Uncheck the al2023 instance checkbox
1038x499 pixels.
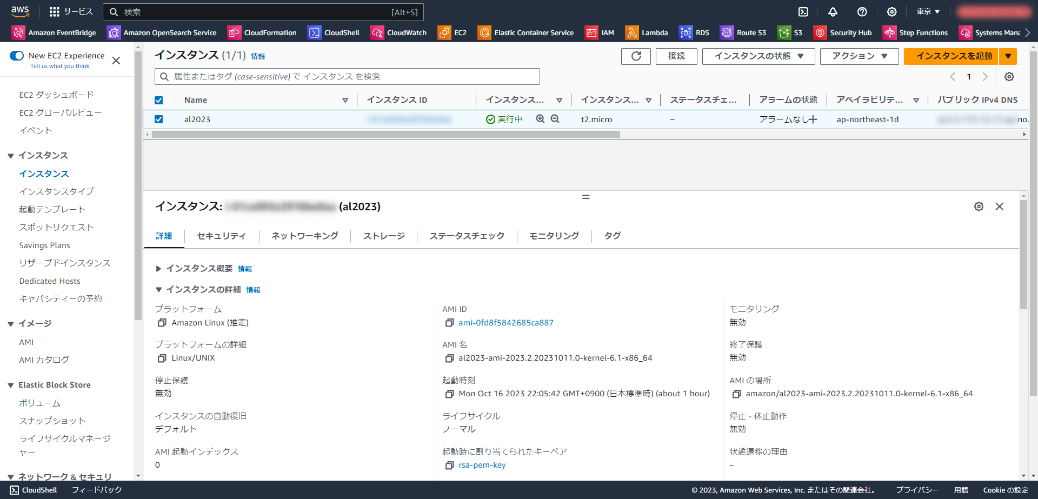[x=158, y=119]
